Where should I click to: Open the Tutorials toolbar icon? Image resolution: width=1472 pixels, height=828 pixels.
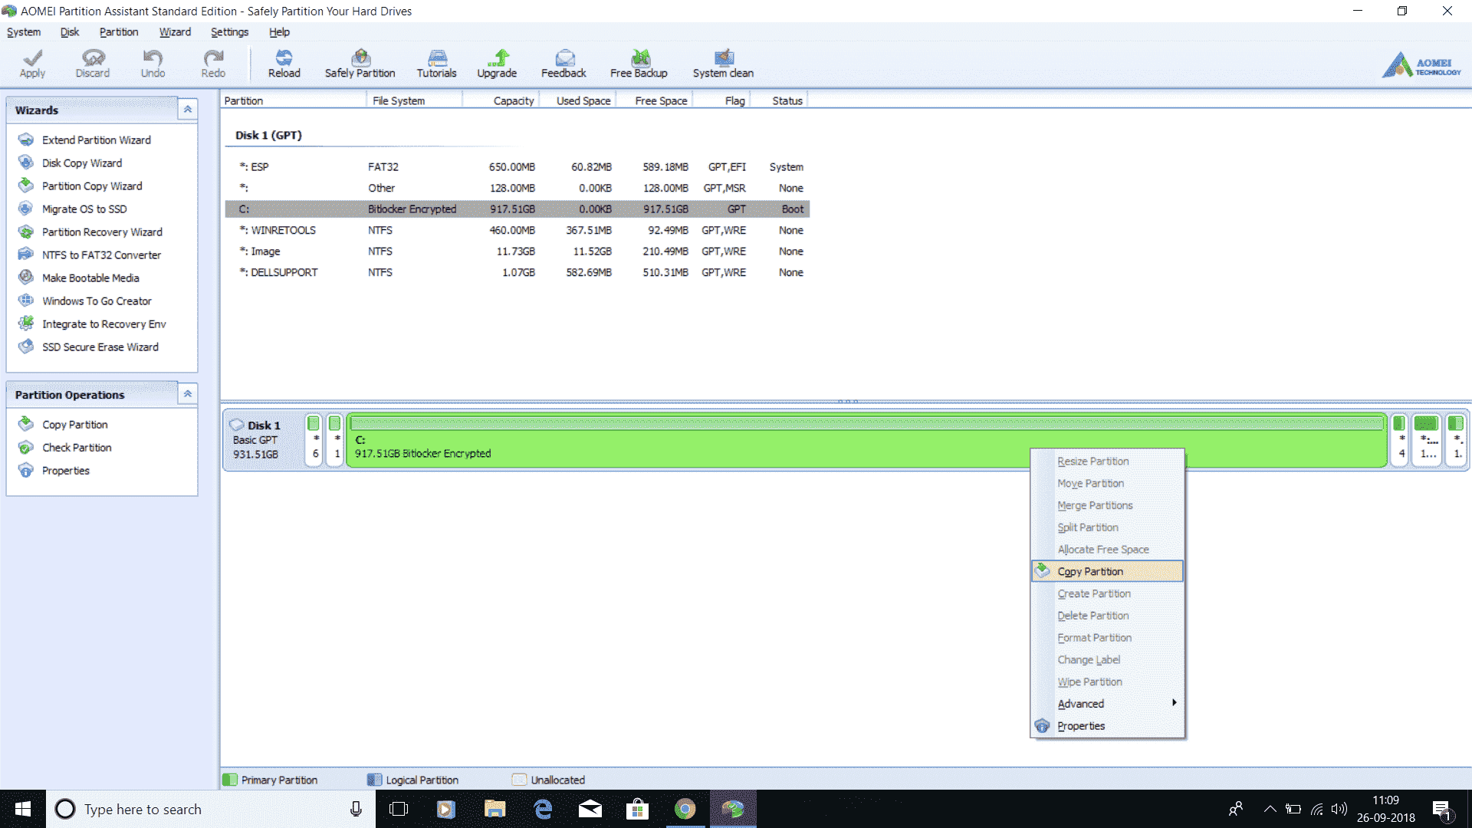[436, 63]
